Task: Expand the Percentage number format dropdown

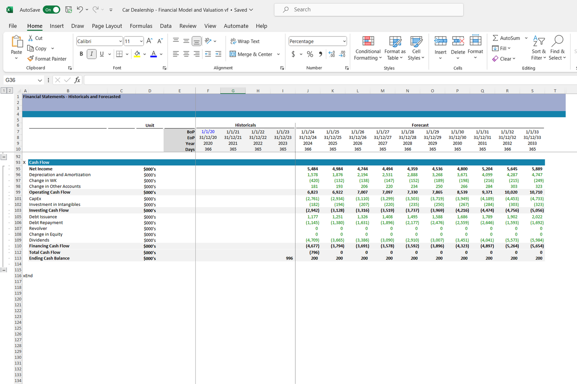Action: 344,41
